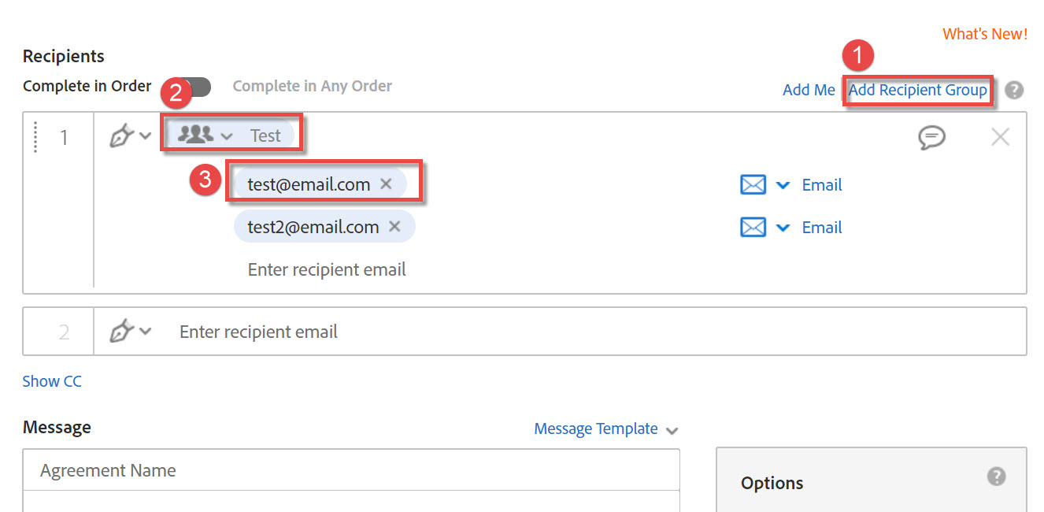Click the Add Recipient Group link

[x=917, y=90]
